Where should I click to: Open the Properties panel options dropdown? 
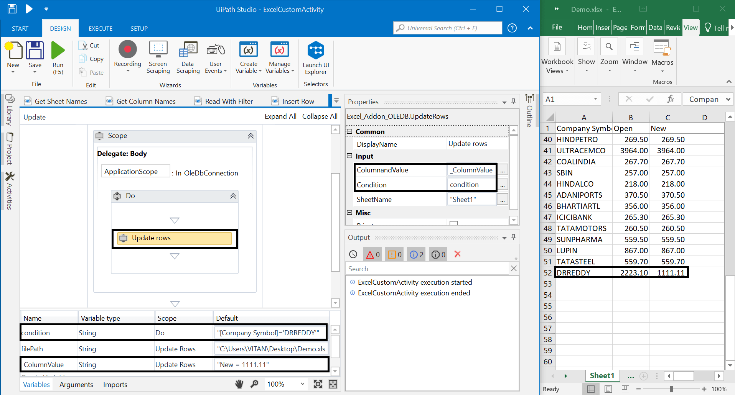[x=504, y=102]
